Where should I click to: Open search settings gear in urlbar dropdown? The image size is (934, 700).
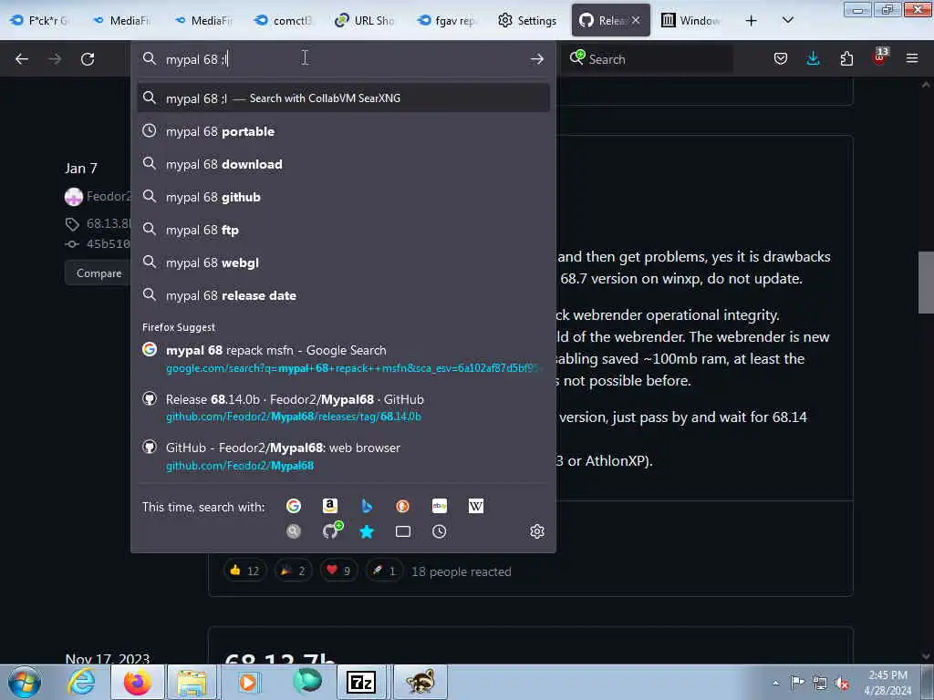(536, 531)
